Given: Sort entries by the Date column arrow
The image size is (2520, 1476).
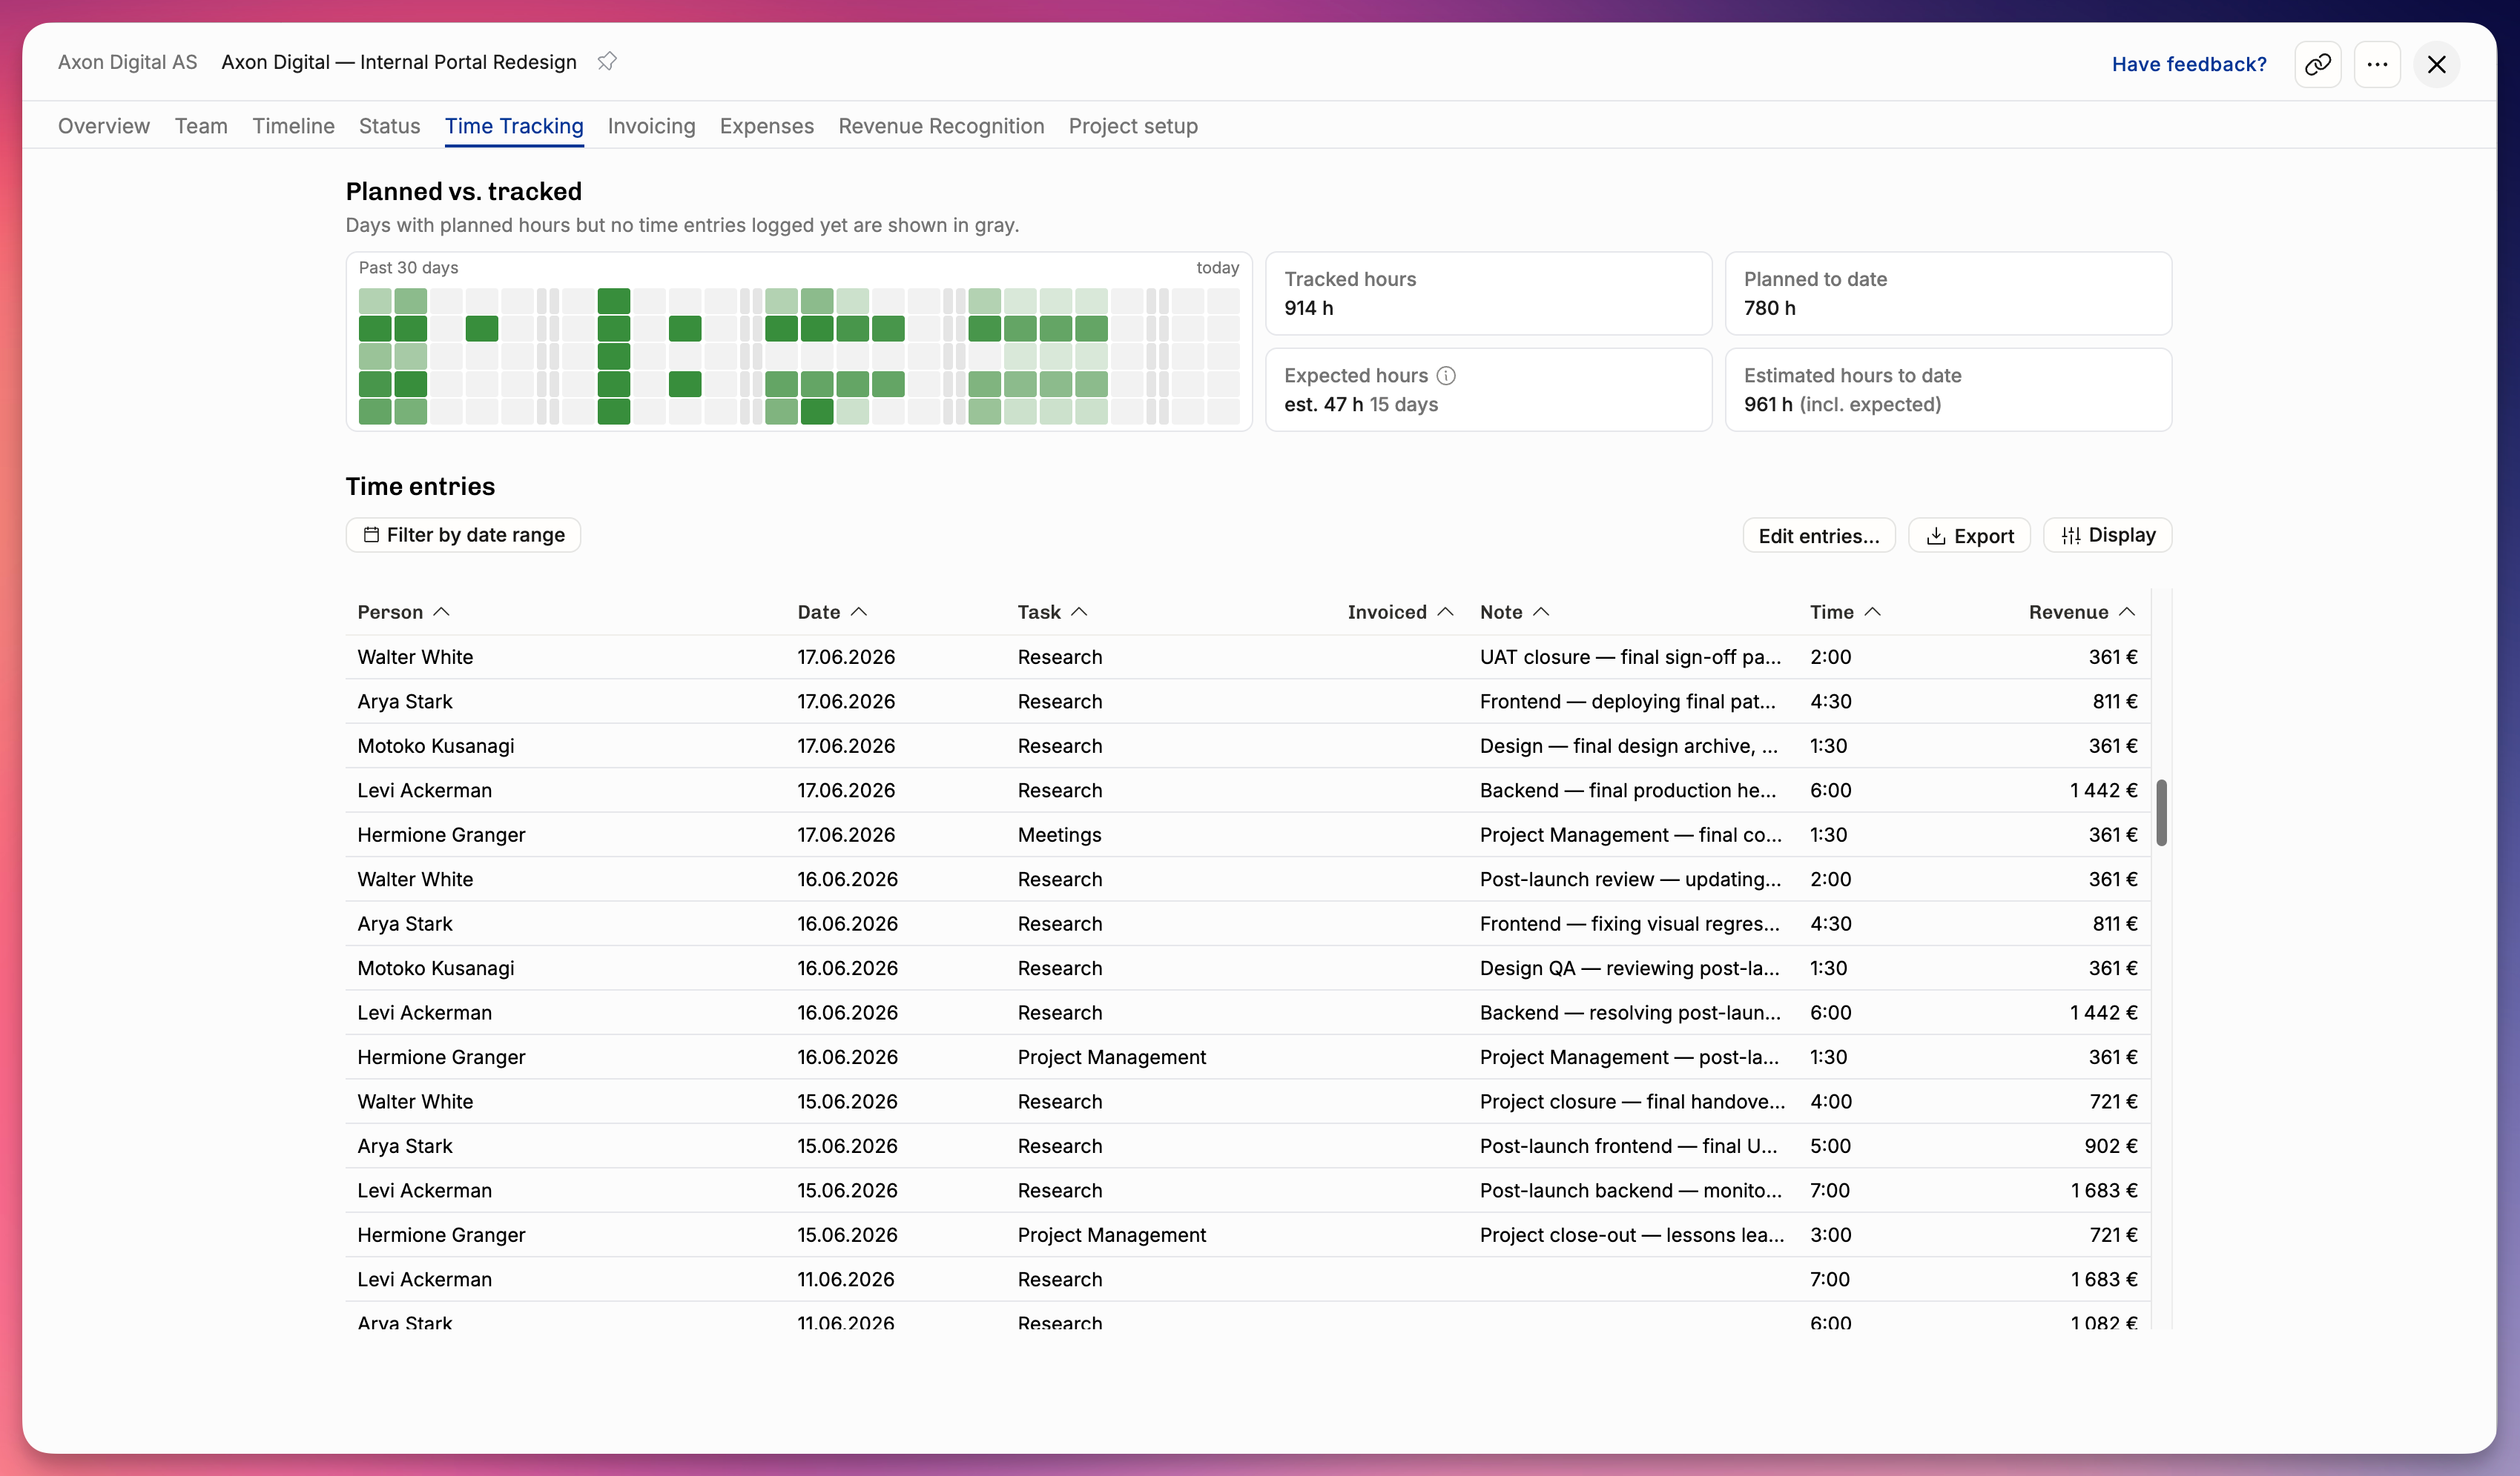Looking at the screenshot, I should 859,611.
